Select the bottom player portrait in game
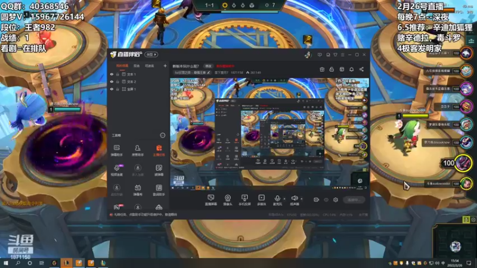Image resolution: width=477 pixels, height=268 pixels. point(466,183)
